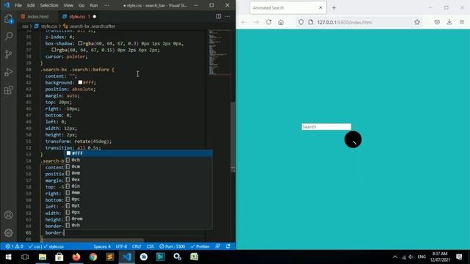Image resolution: width=470 pixels, height=264 pixels.
Task: Open Firefox from the taskbar
Action: (76, 257)
